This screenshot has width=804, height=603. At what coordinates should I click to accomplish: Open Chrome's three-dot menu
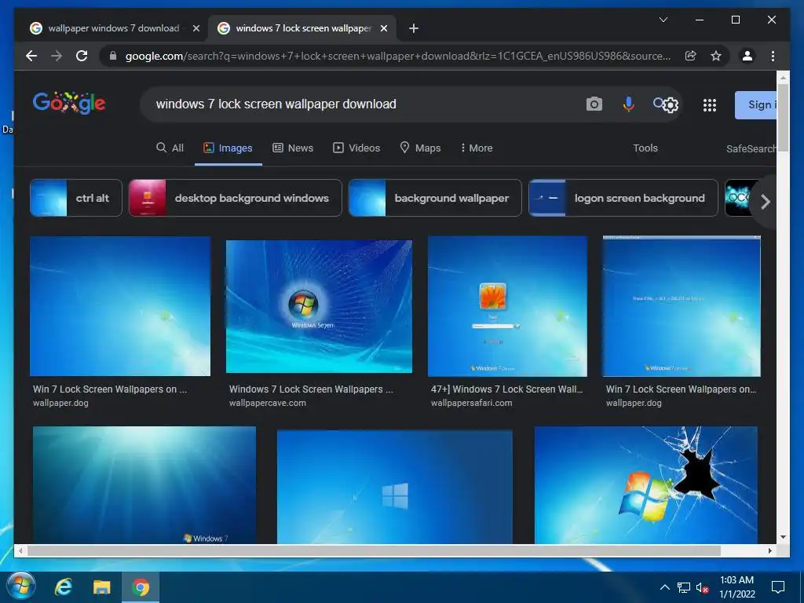coord(773,56)
